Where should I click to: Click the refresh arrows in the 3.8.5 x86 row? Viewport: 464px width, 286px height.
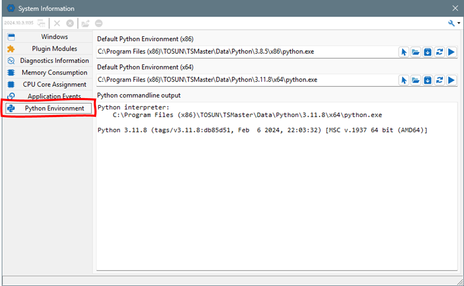pyautogui.click(x=439, y=52)
